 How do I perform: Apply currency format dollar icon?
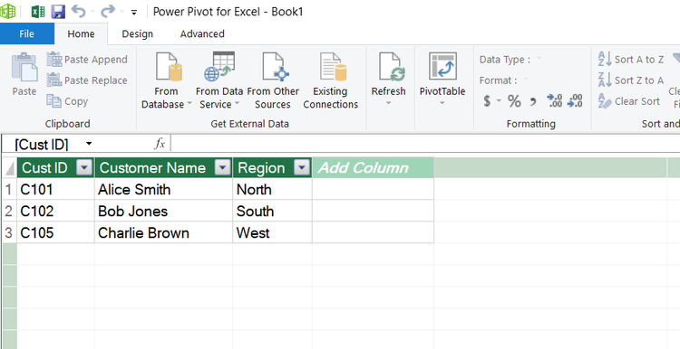487,101
